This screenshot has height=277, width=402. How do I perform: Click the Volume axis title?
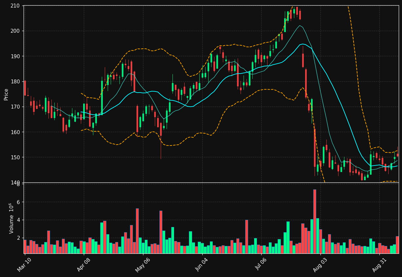tap(11, 218)
